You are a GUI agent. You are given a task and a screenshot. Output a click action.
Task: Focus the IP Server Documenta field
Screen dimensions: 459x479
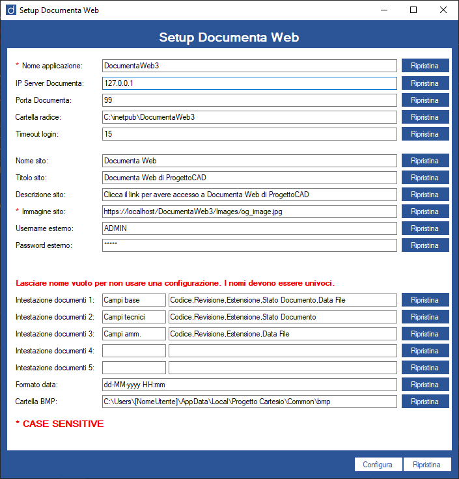click(249, 83)
